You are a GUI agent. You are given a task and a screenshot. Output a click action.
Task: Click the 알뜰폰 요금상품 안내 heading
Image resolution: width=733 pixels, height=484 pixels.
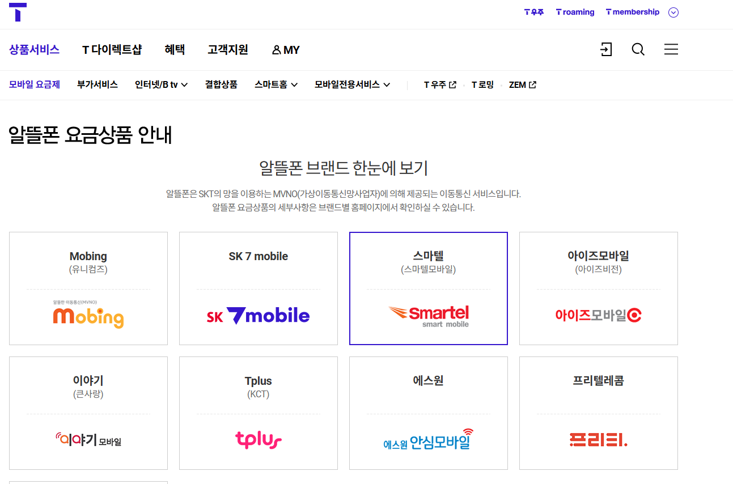point(91,135)
